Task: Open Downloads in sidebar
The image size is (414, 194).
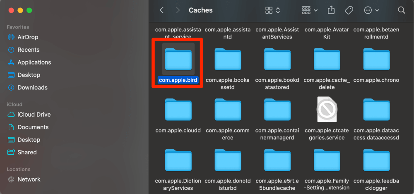Action: [32, 88]
